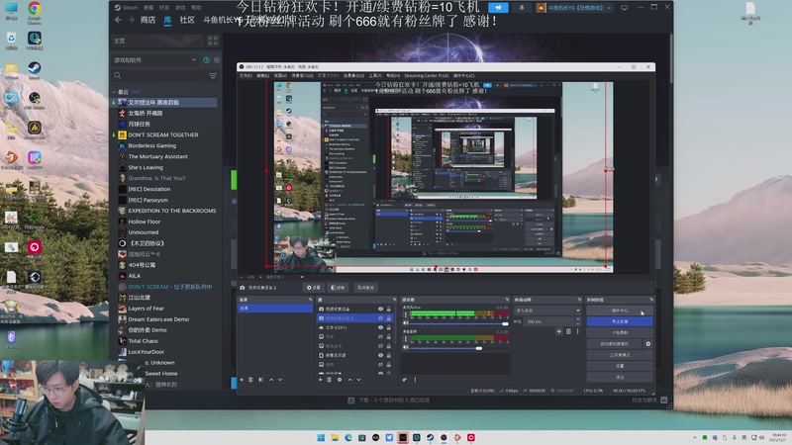The image size is (792, 445).
Task: Click start virtual camera button
Action: pyautogui.click(x=614, y=343)
